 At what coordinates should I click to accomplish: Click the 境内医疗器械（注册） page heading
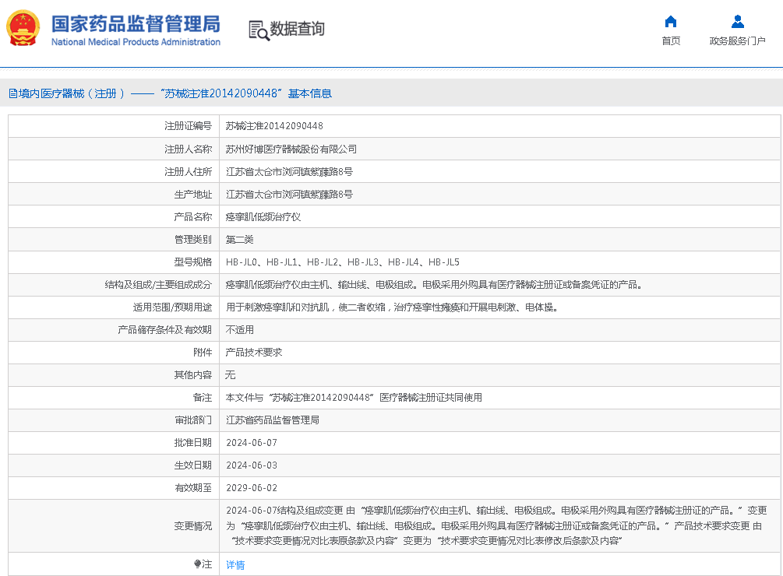tap(72, 93)
